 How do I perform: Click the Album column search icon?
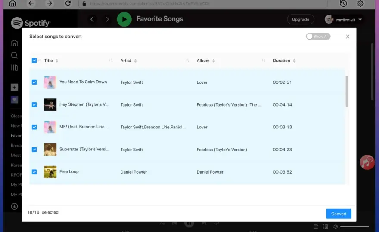coord(264,61)
